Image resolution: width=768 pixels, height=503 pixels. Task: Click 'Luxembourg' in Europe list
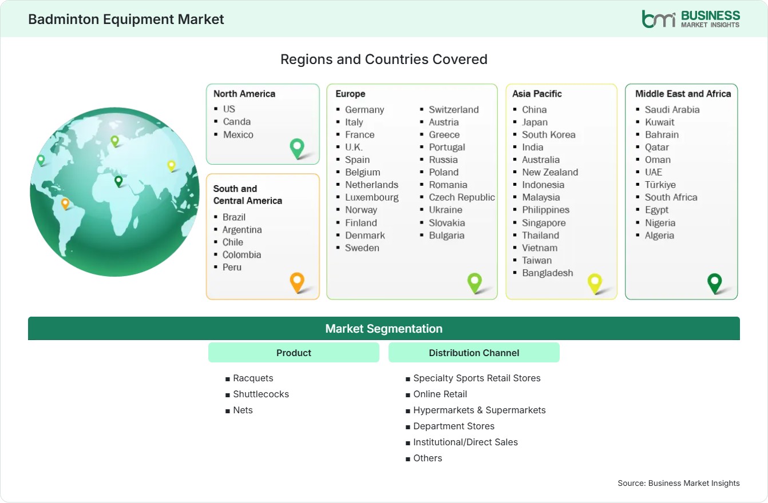pos(372,198)
